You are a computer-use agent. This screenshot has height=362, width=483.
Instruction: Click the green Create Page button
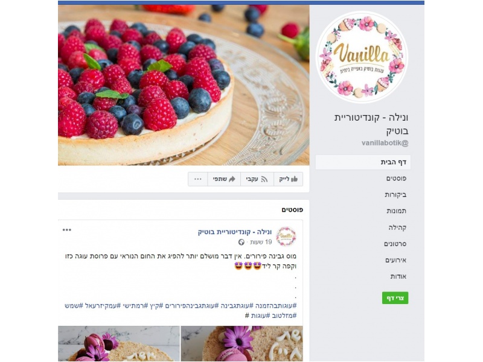[x=395, y=298]
